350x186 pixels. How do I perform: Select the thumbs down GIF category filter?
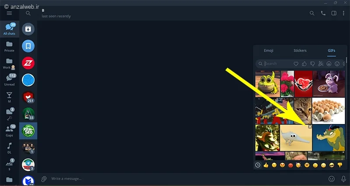click(x=312, y=64)
